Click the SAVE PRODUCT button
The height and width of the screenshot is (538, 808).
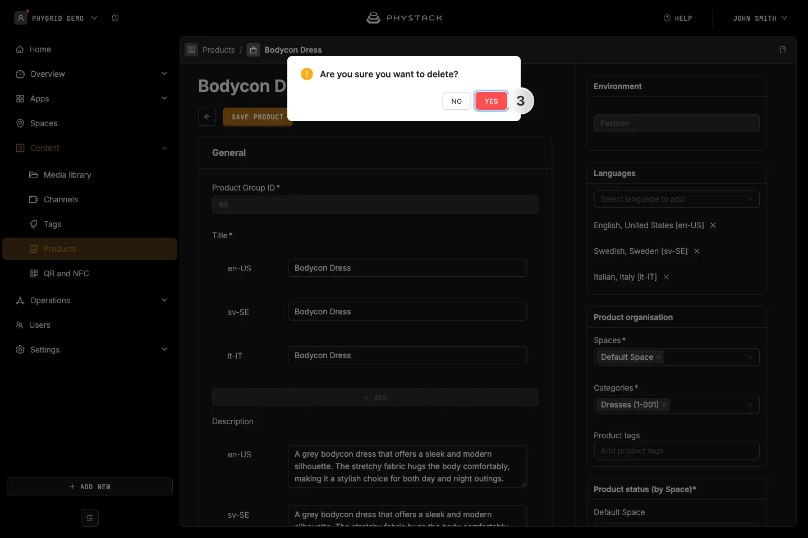tap(258, 117)
